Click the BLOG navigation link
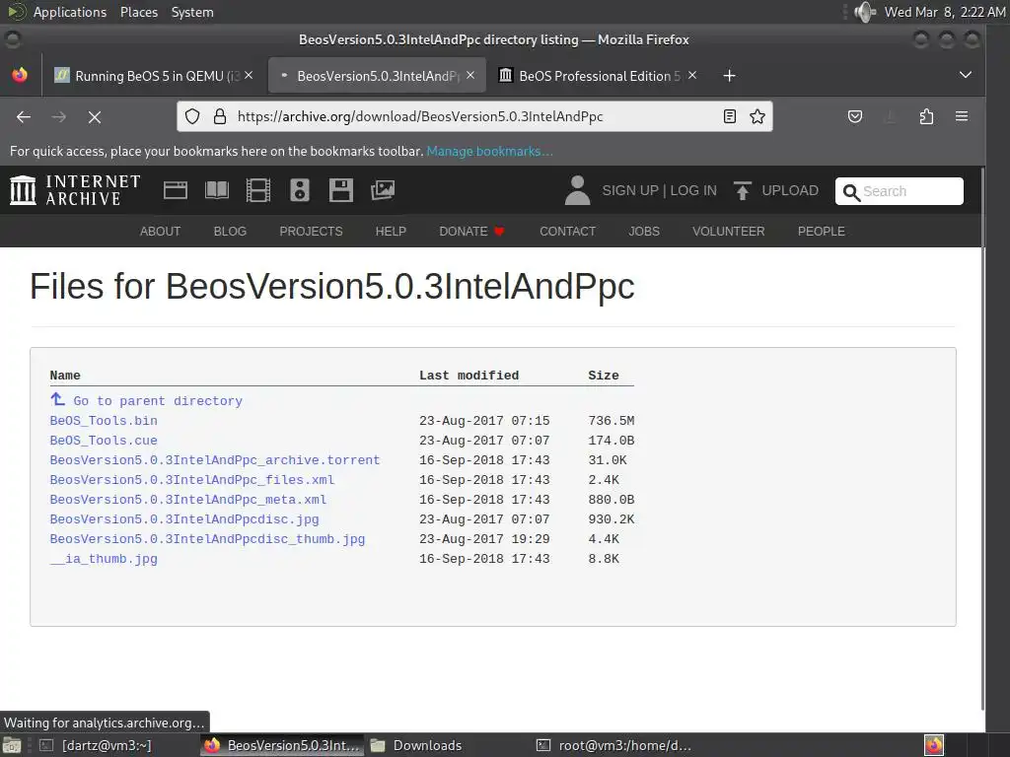Screen dimensions: 1010x757 (230, 231)
